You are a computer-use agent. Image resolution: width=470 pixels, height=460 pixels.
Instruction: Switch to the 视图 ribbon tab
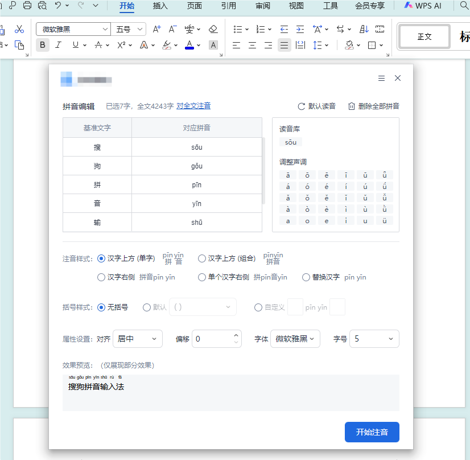pyautogui.click(x=296, y=6)
